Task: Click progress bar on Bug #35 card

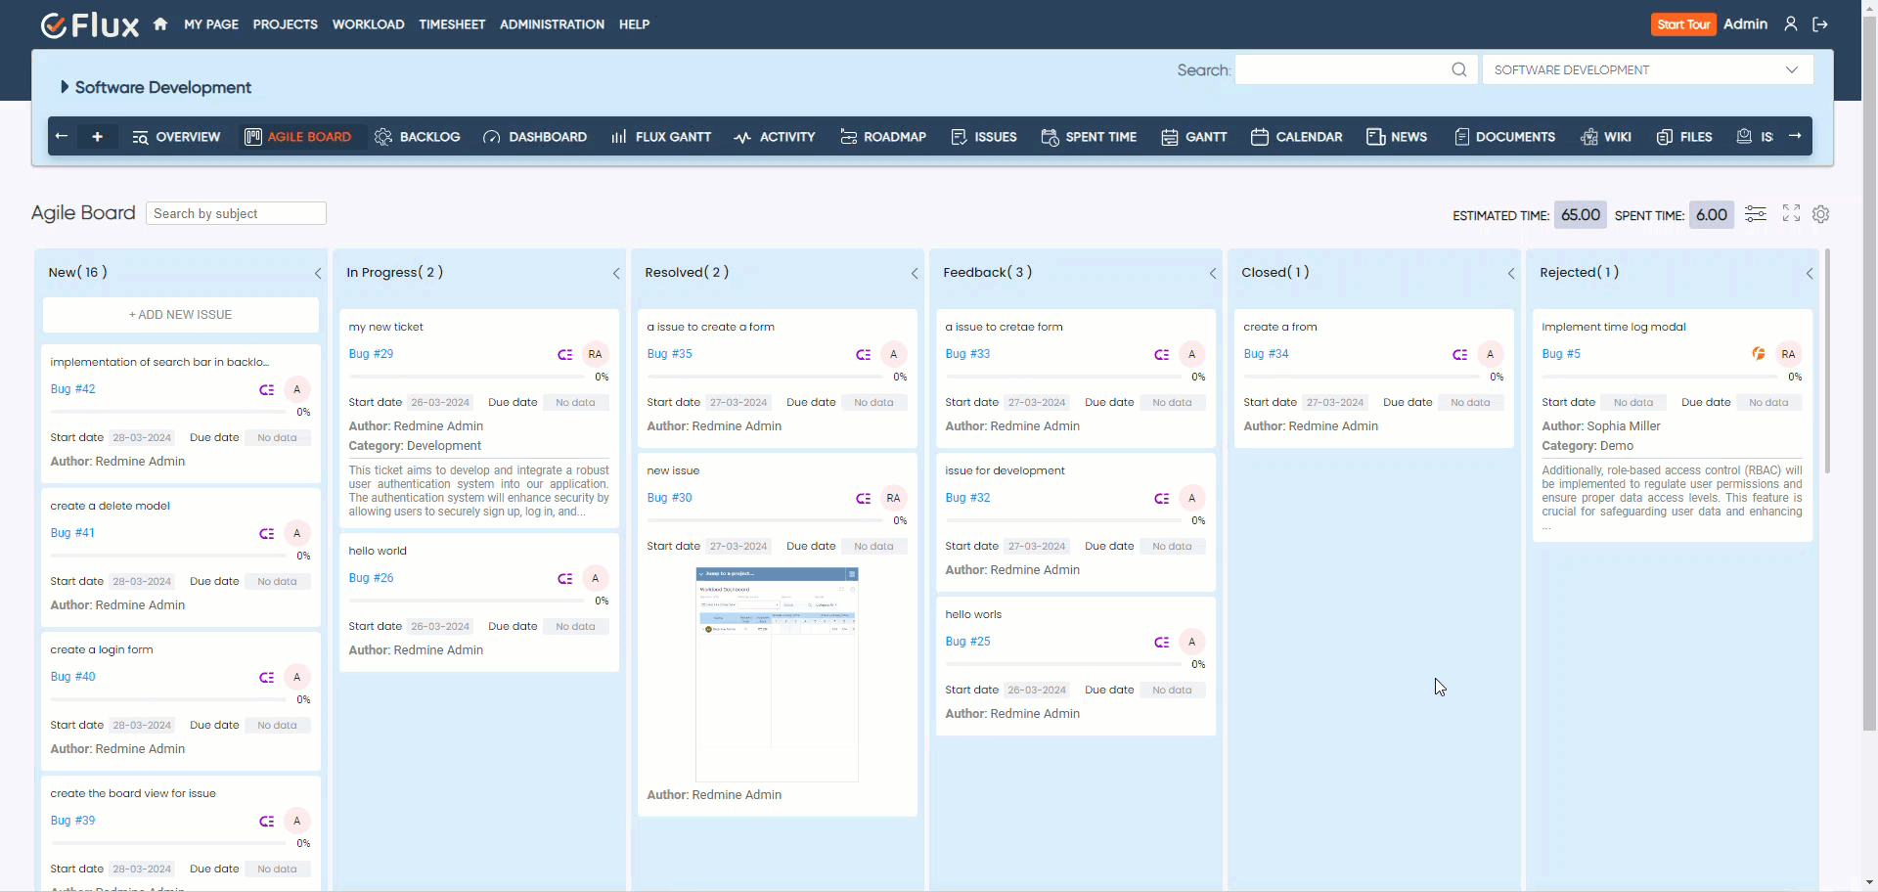Action: click(765, 377)
